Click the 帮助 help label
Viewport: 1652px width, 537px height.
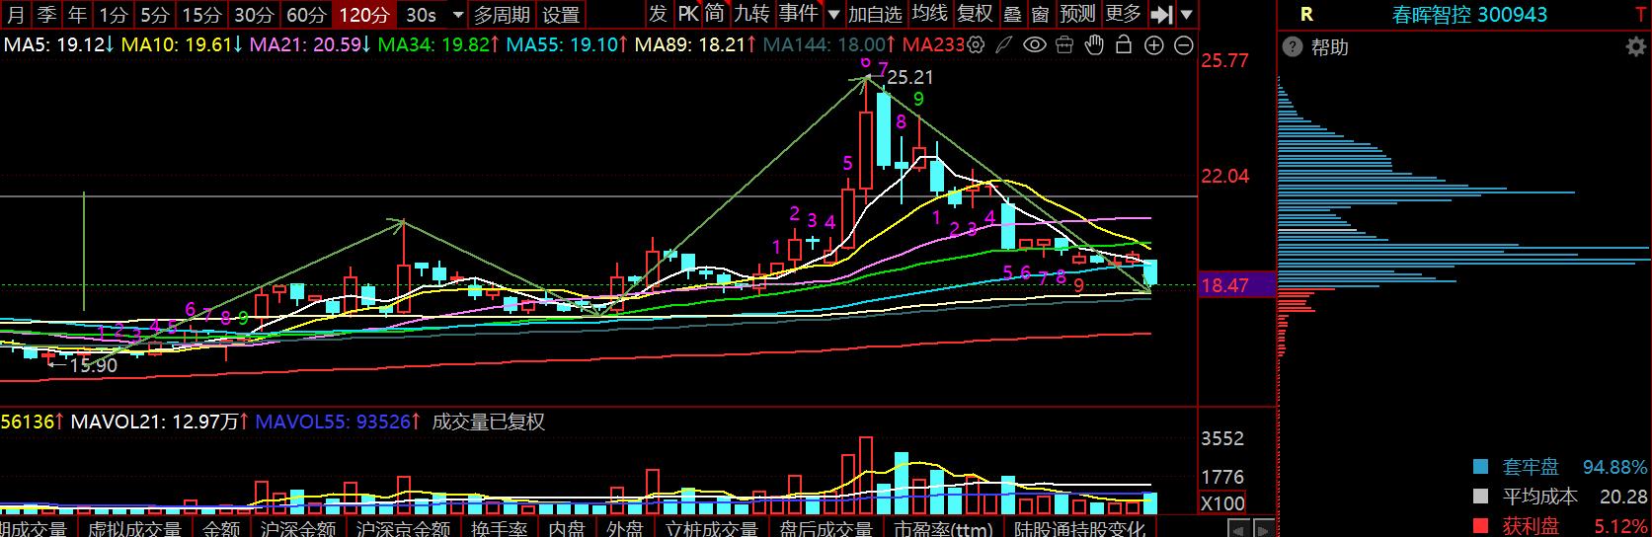tap(1329, 48)
